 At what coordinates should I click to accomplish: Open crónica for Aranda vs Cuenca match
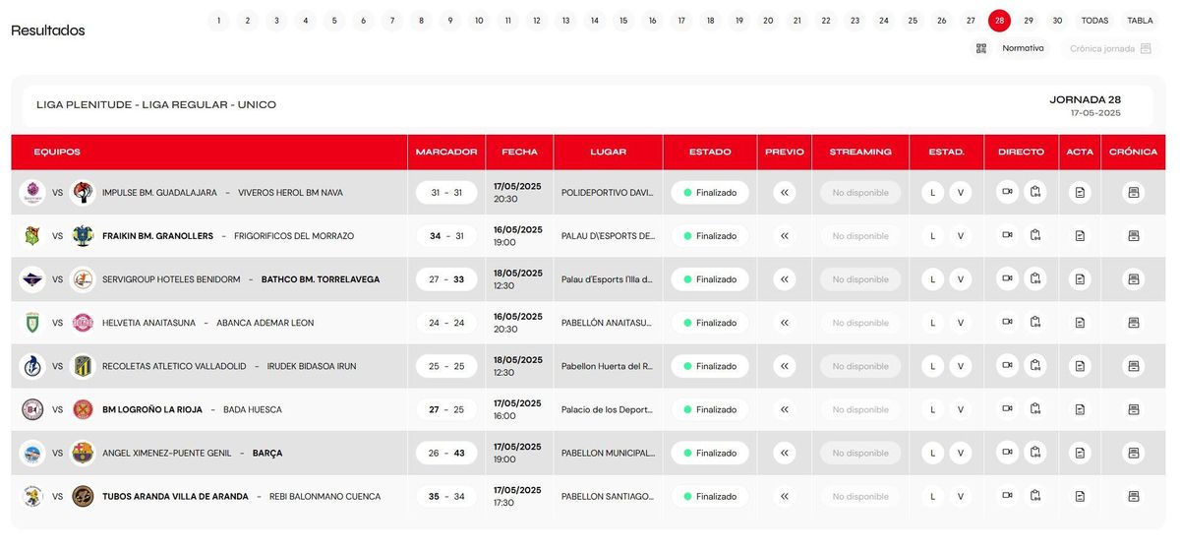pos(1134,496)
